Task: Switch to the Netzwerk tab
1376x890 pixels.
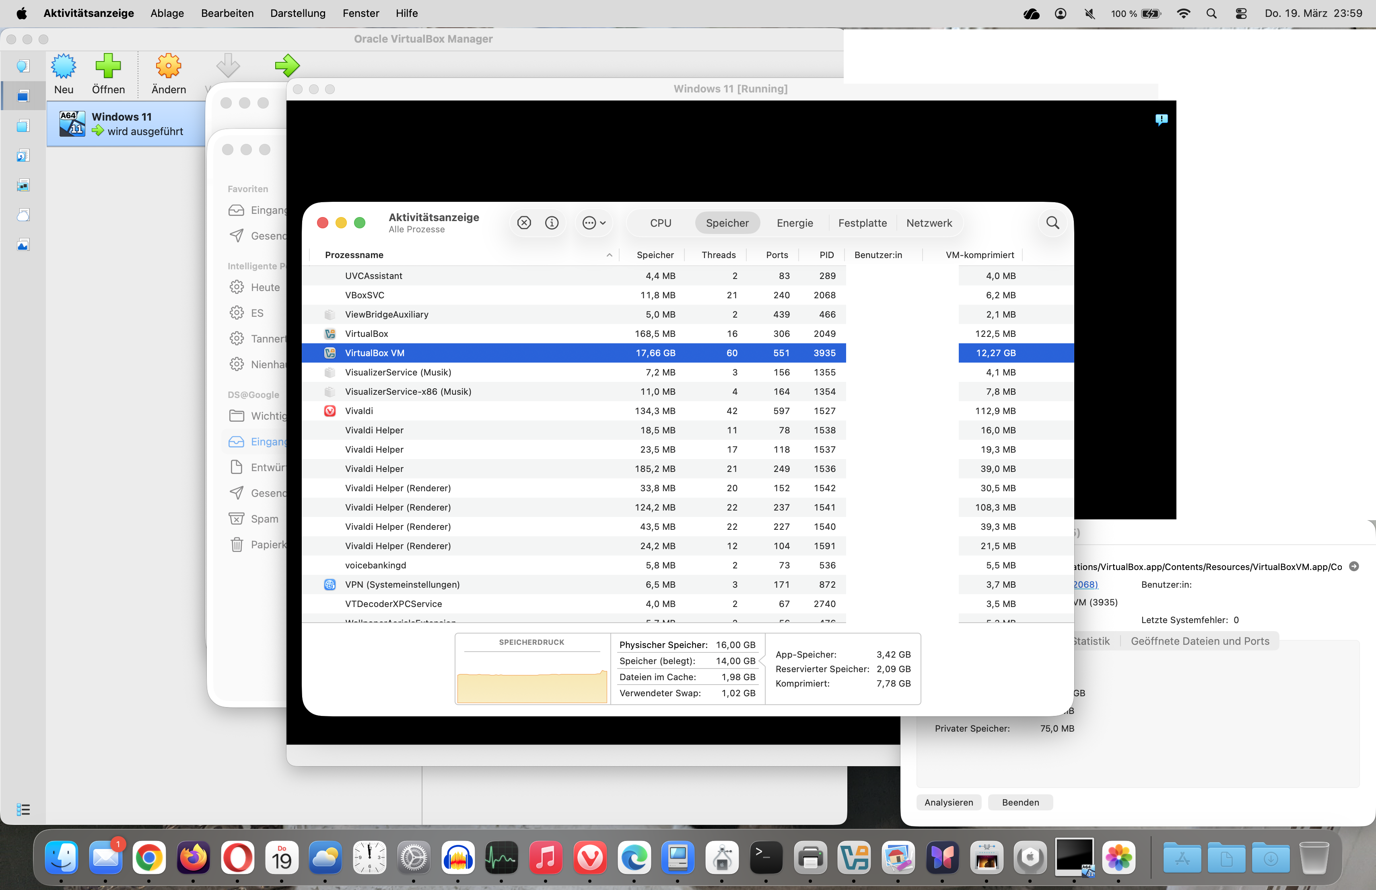Action: click(929, 223)
